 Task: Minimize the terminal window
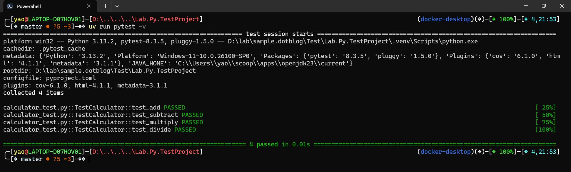click(x=526, y=6)
